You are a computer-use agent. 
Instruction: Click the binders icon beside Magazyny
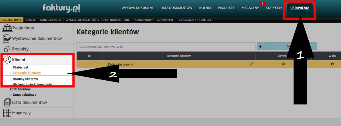click(x=7, y=113)
